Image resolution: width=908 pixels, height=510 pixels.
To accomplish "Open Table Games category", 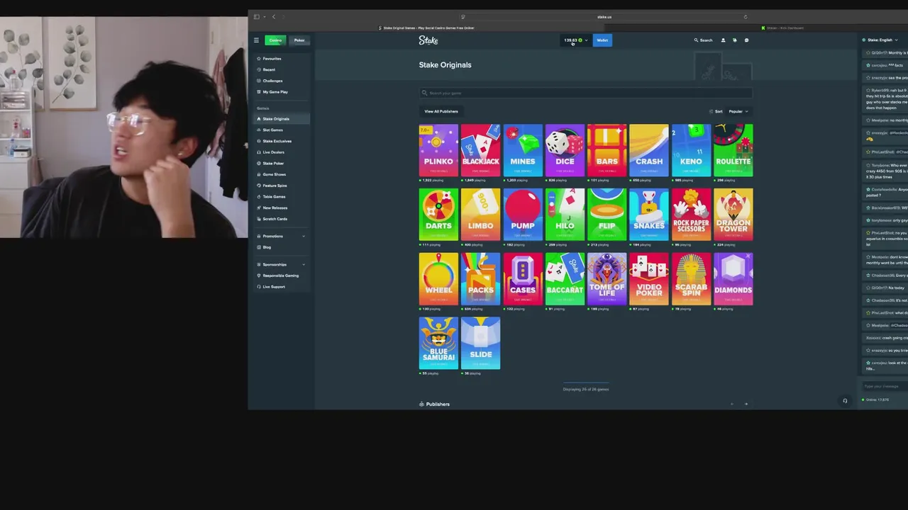I will click(x=274, y=197).
